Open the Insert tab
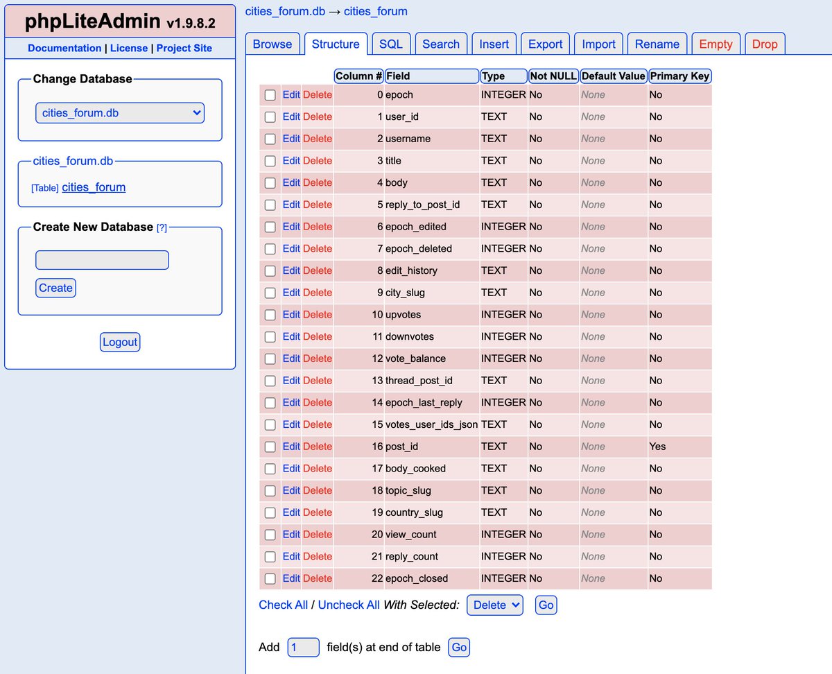Screen dimensions: 832x674 click(494, 44)
